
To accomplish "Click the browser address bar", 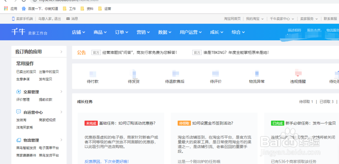I will (x=184, y=1).
